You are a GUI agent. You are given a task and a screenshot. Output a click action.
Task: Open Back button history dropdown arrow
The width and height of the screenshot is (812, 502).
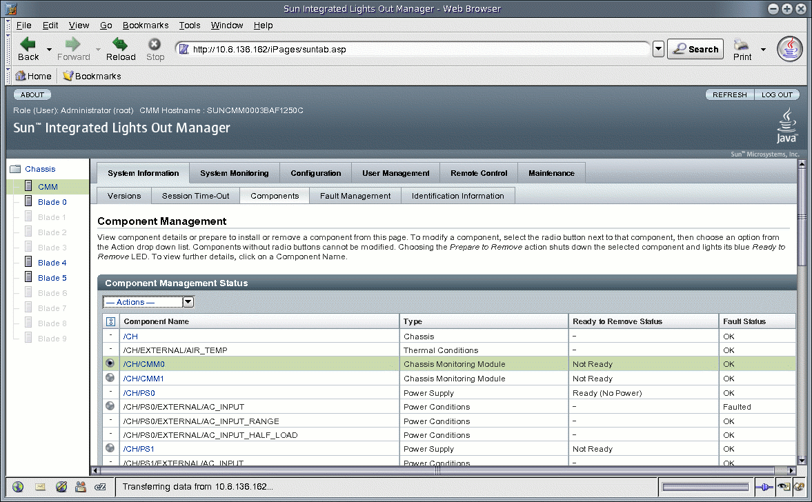49,50
